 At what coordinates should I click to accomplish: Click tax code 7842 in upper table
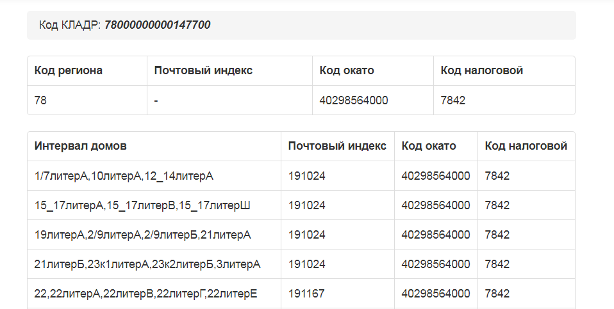click(452, 100)
